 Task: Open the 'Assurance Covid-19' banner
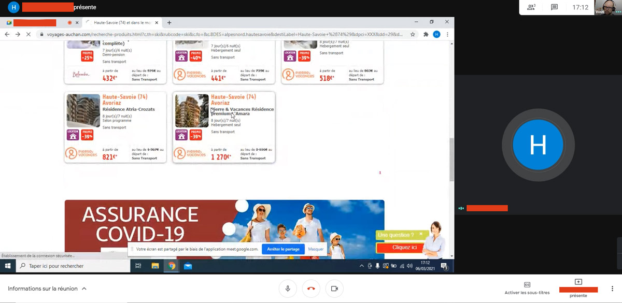coord(224,229)
